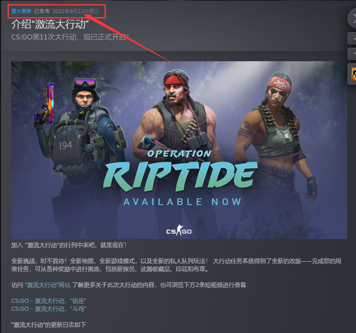Go to previous announcement using up arrow

click(352, 38)
